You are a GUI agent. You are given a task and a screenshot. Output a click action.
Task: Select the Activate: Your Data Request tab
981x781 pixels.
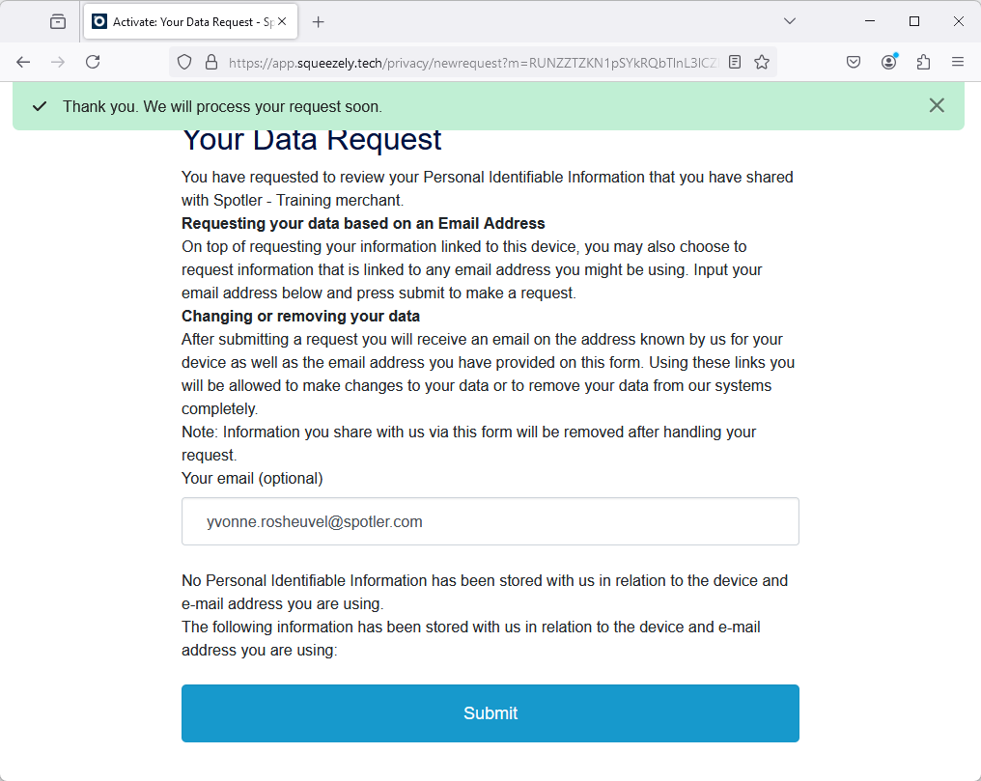click(182, 22)
